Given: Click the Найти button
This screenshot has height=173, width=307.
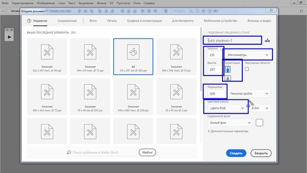Looking at the screenshot, I should click(147, 152).
